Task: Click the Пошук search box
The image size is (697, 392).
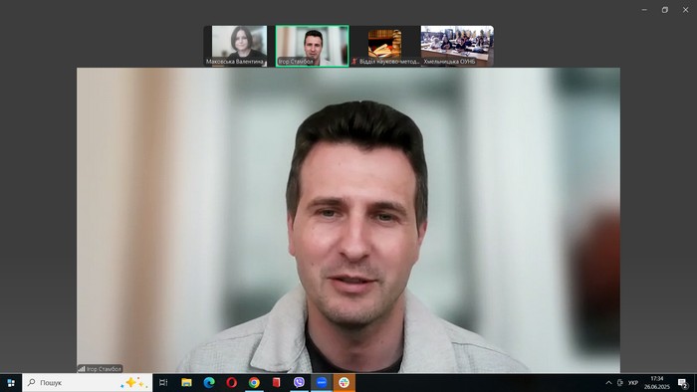Action: (88, 383)
